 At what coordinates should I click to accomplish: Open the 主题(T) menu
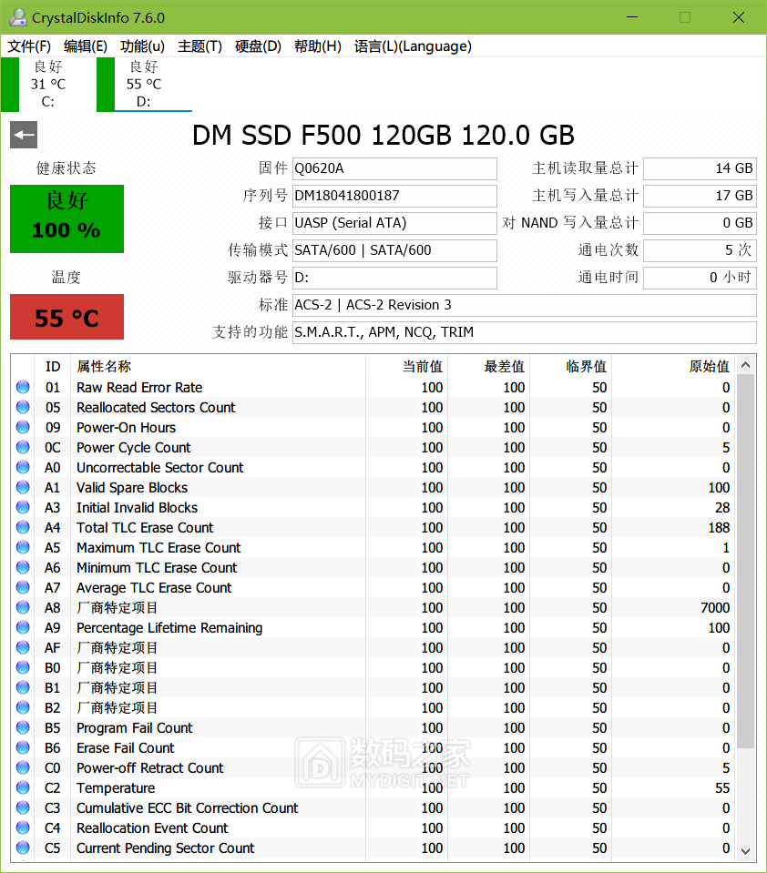[x=199, y=46]
